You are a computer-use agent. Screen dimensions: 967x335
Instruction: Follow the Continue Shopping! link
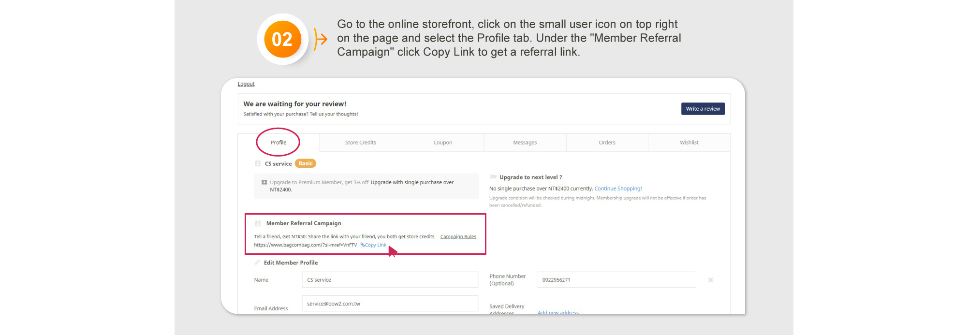618,189
